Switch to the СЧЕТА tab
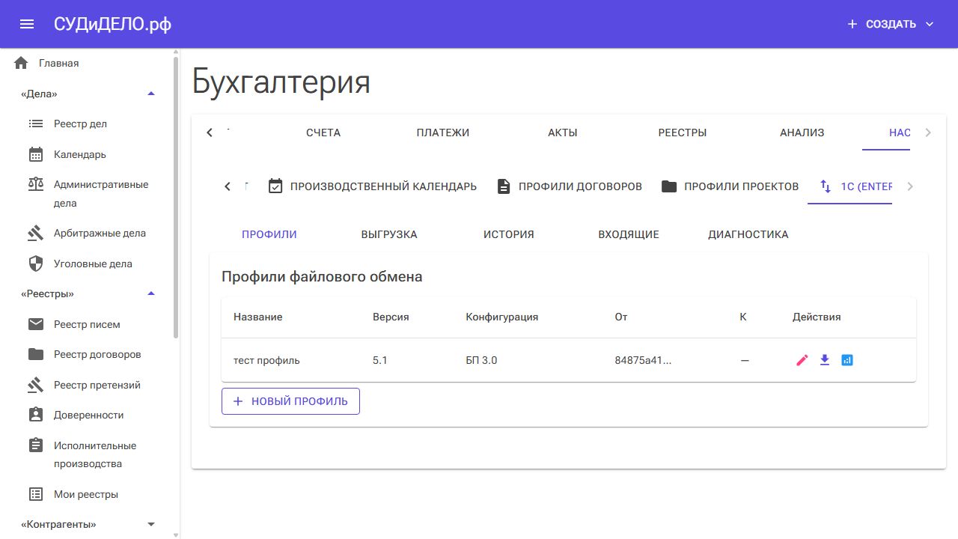 [323, 133]
